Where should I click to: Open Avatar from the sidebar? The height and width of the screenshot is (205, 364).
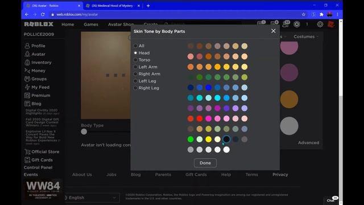click(35, 54)
